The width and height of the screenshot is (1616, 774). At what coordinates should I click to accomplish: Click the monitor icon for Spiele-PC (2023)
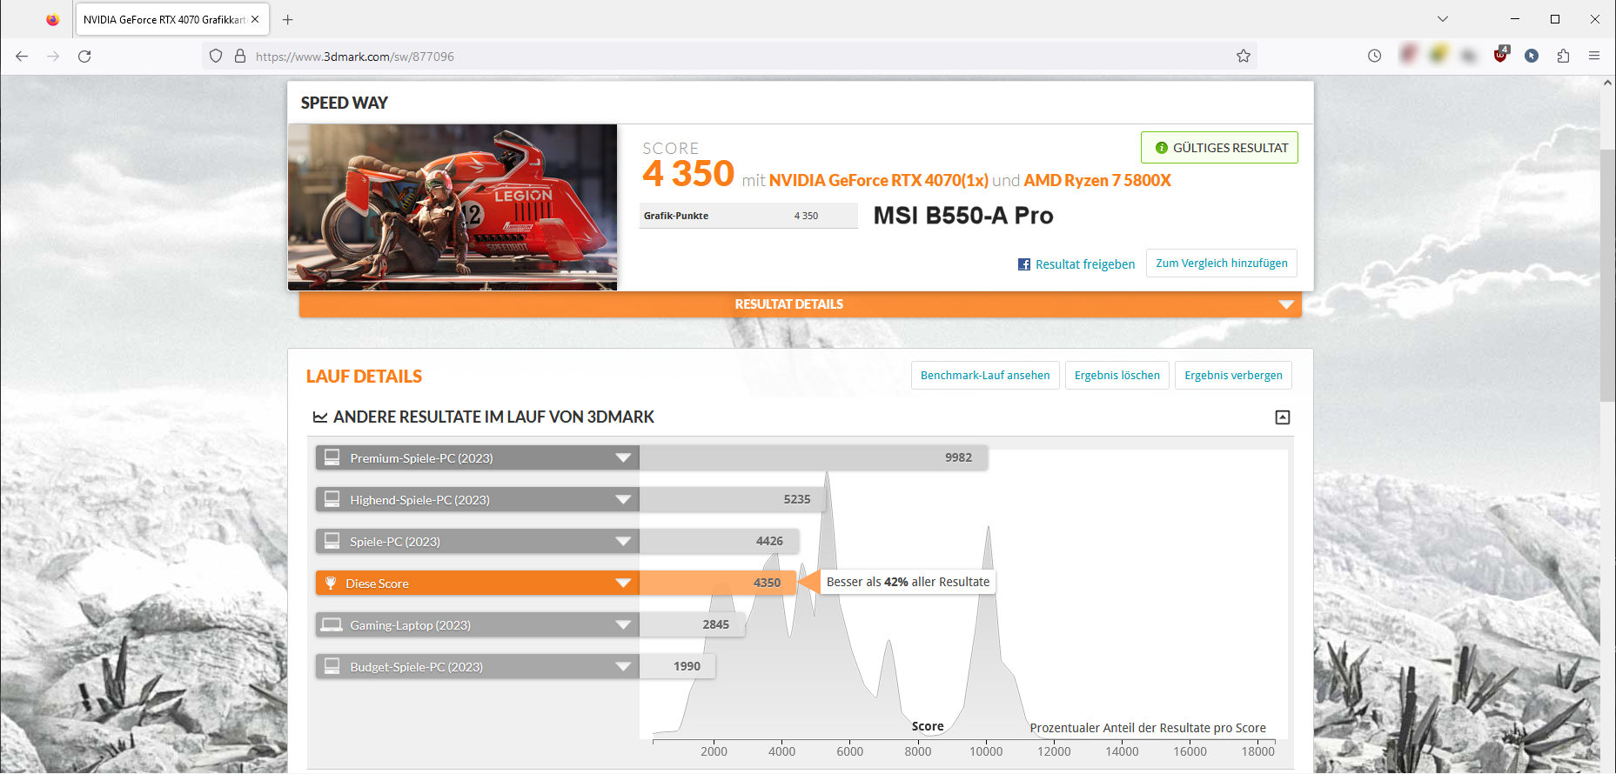[332, 541]
